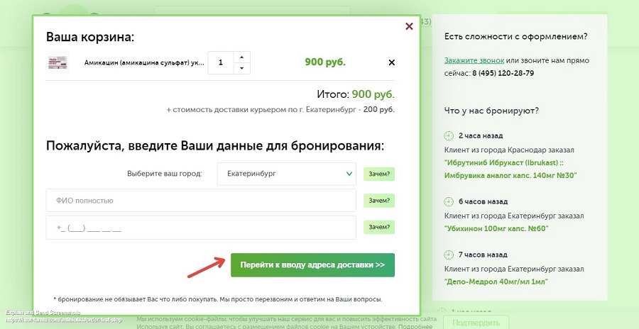Remove Амикацин item from the cart
The width and height of the screenshot is (639, 329).
pos(392,62)
